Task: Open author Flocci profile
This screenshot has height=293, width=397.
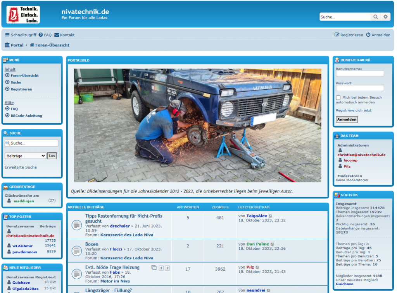Action: click(116, 249)
